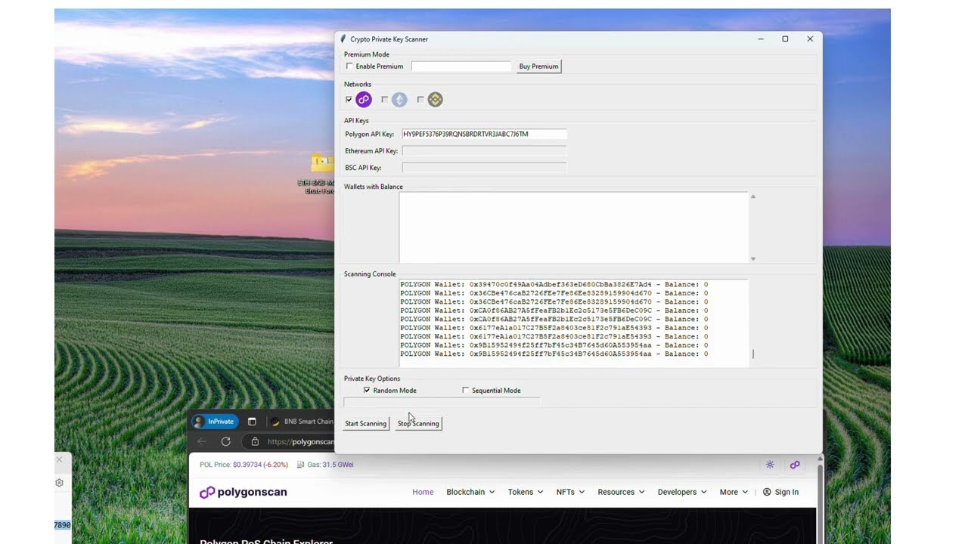Open the browser tab actions icon
968x544 pixels.
tap(252, 422)
